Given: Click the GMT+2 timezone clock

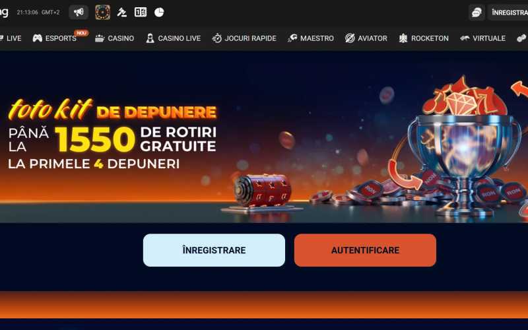Looking at the screenshot, I should pos(38,13).
